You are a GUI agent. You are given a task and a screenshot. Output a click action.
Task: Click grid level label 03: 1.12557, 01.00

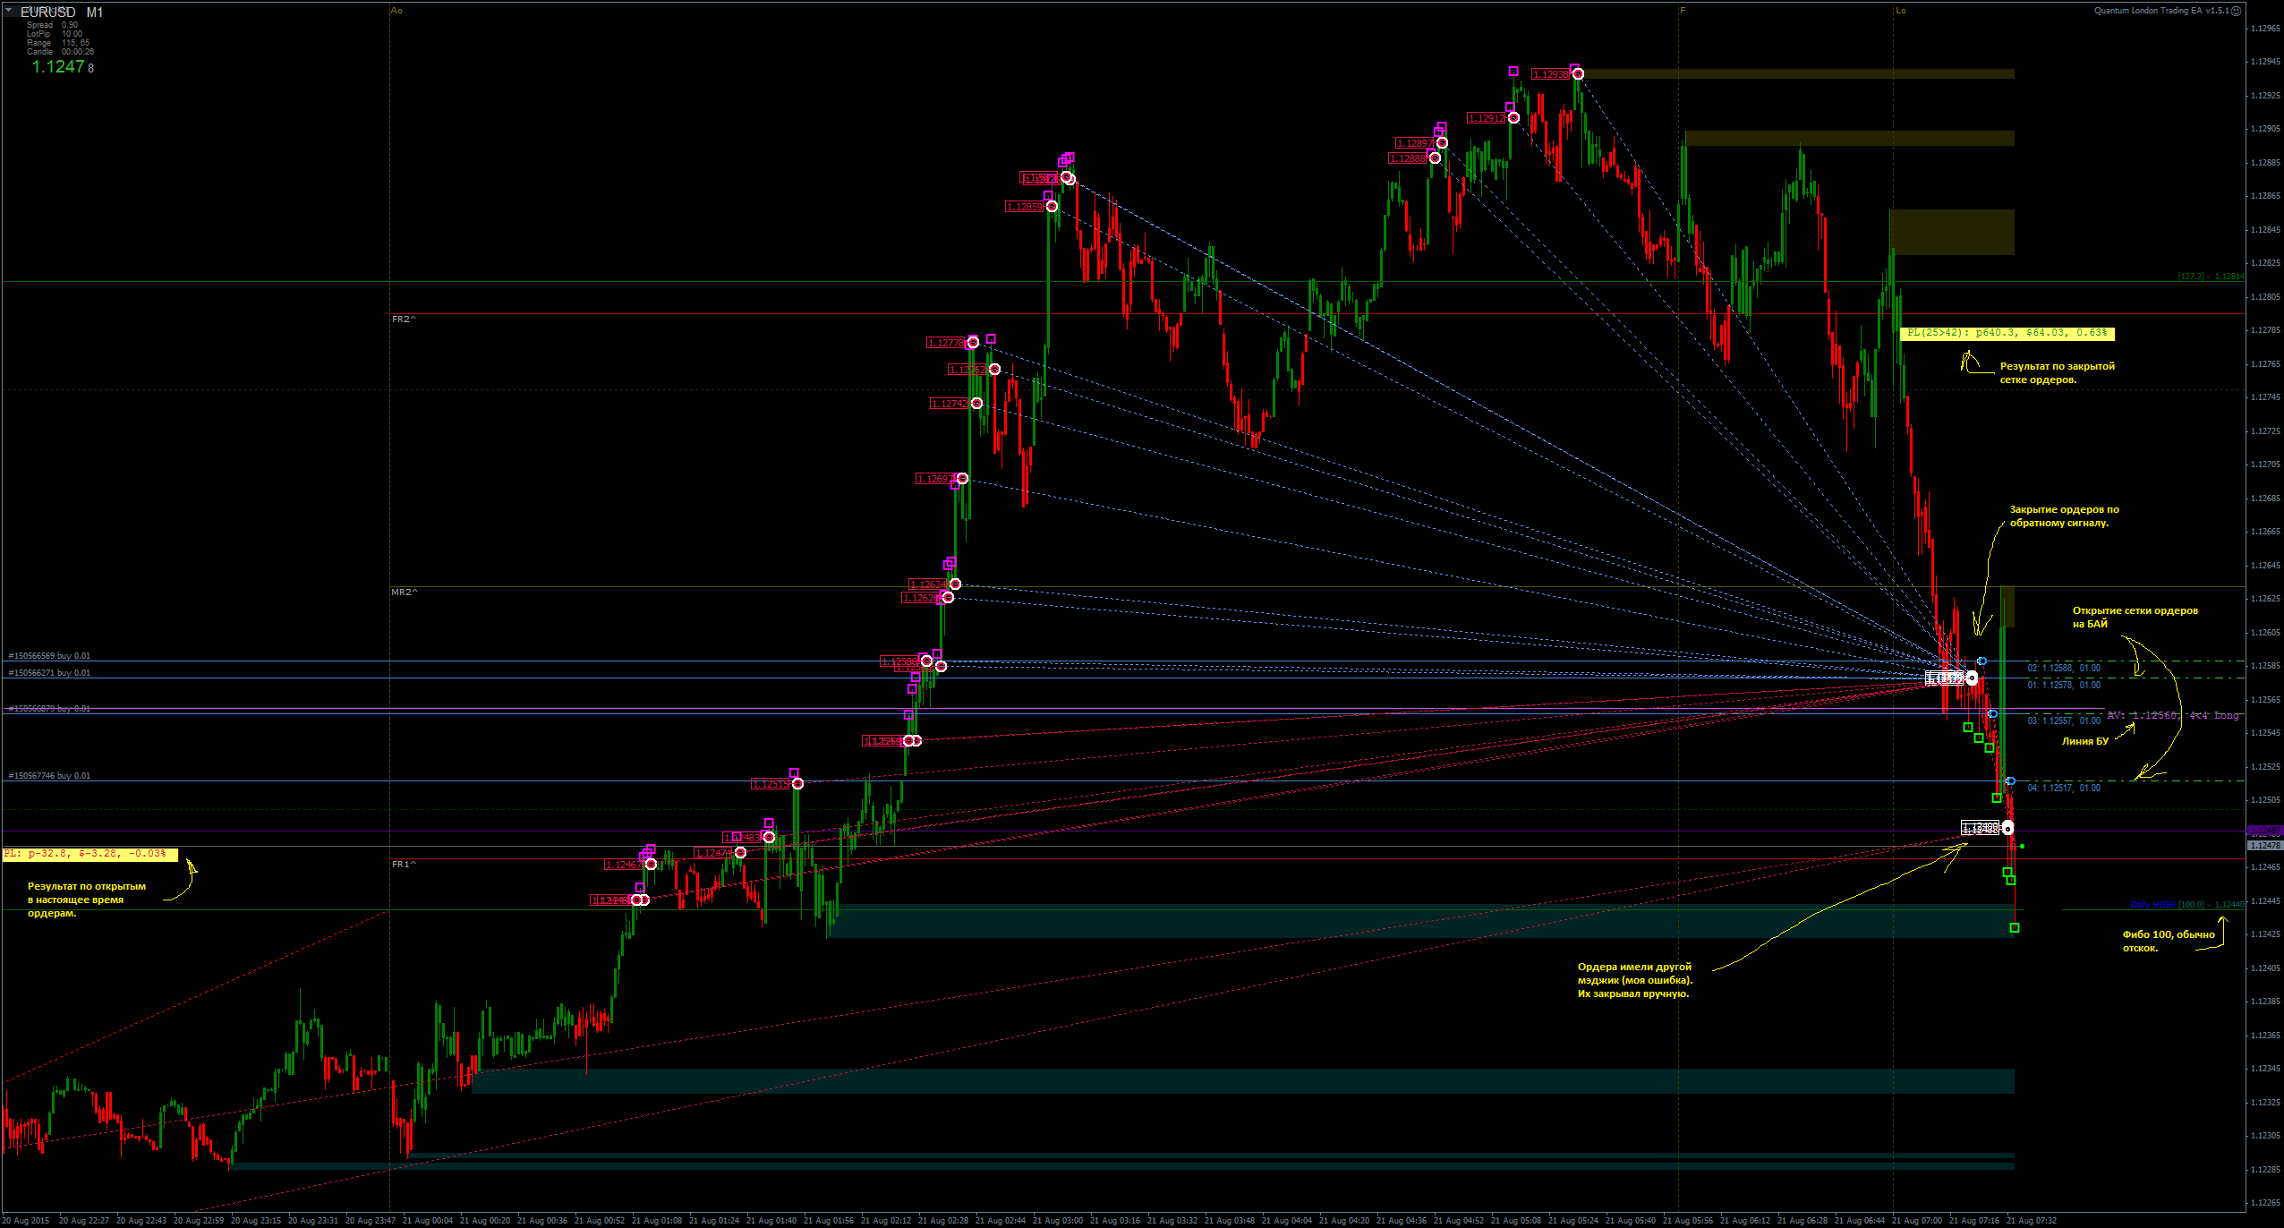(x=2064, y=721)
